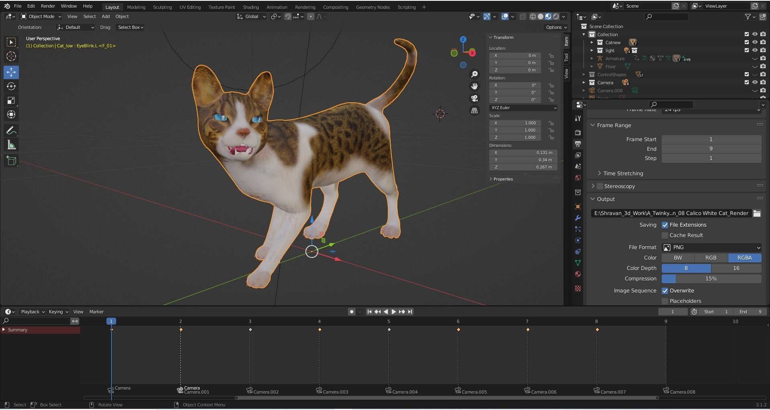770x410 pixels.
Task: Open the Output properties printer icon
Action: tap(578, 144)
